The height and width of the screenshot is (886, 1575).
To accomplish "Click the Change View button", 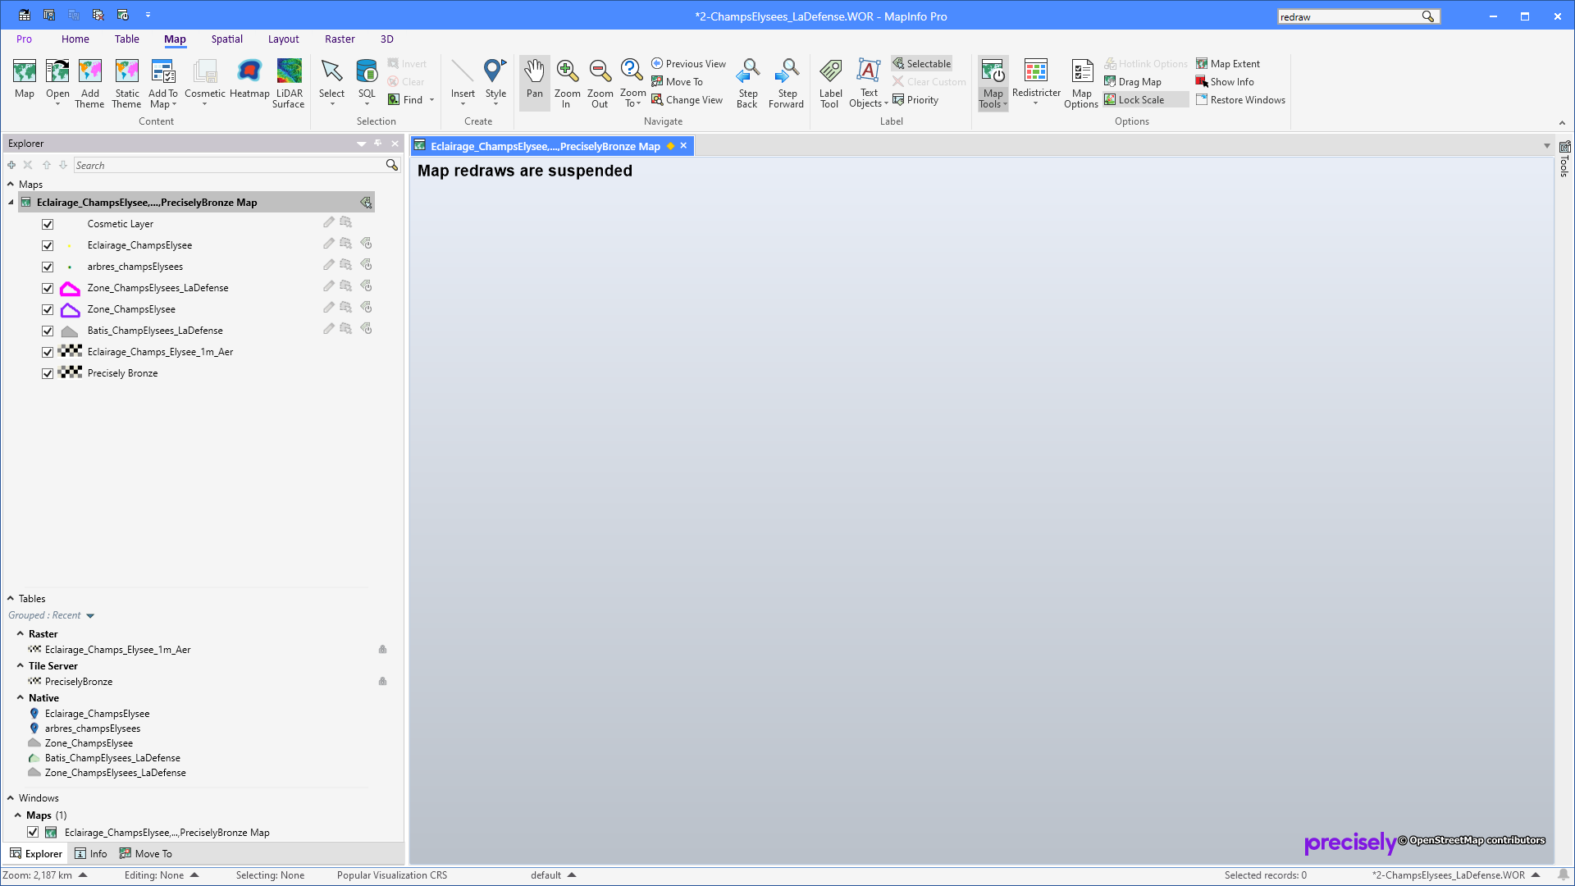I will tap(687, 99).
